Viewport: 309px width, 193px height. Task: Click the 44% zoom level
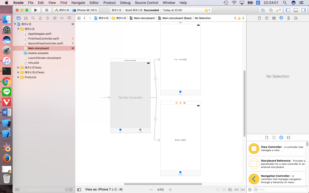pos(160,190)
